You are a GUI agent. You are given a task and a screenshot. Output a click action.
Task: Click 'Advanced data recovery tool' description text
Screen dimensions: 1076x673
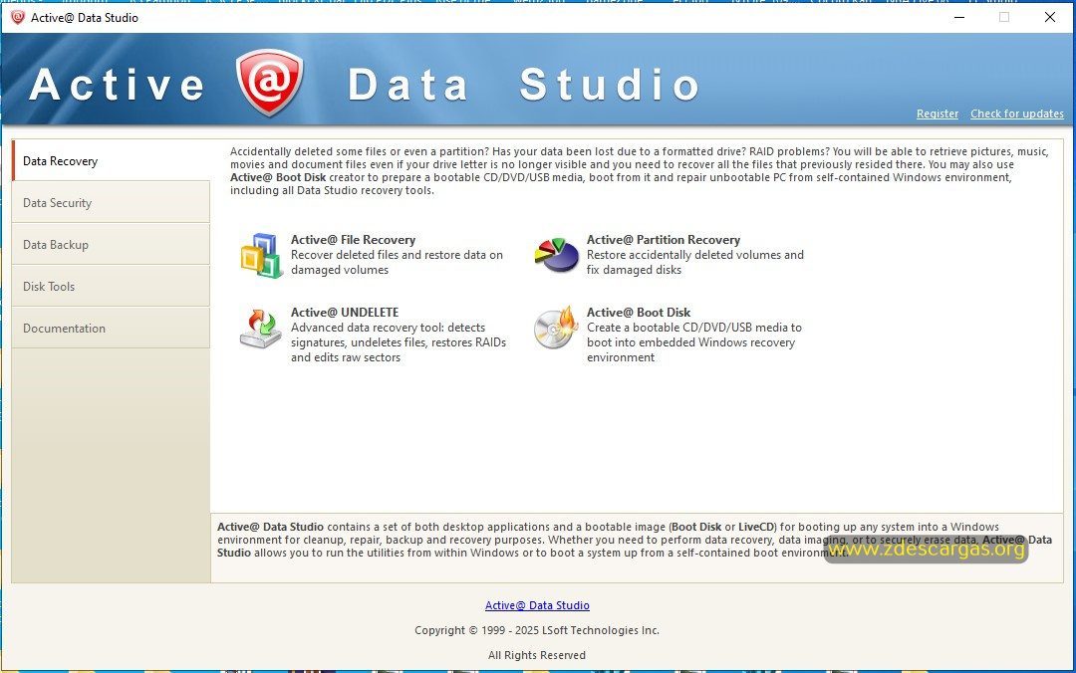pos(399,342)
